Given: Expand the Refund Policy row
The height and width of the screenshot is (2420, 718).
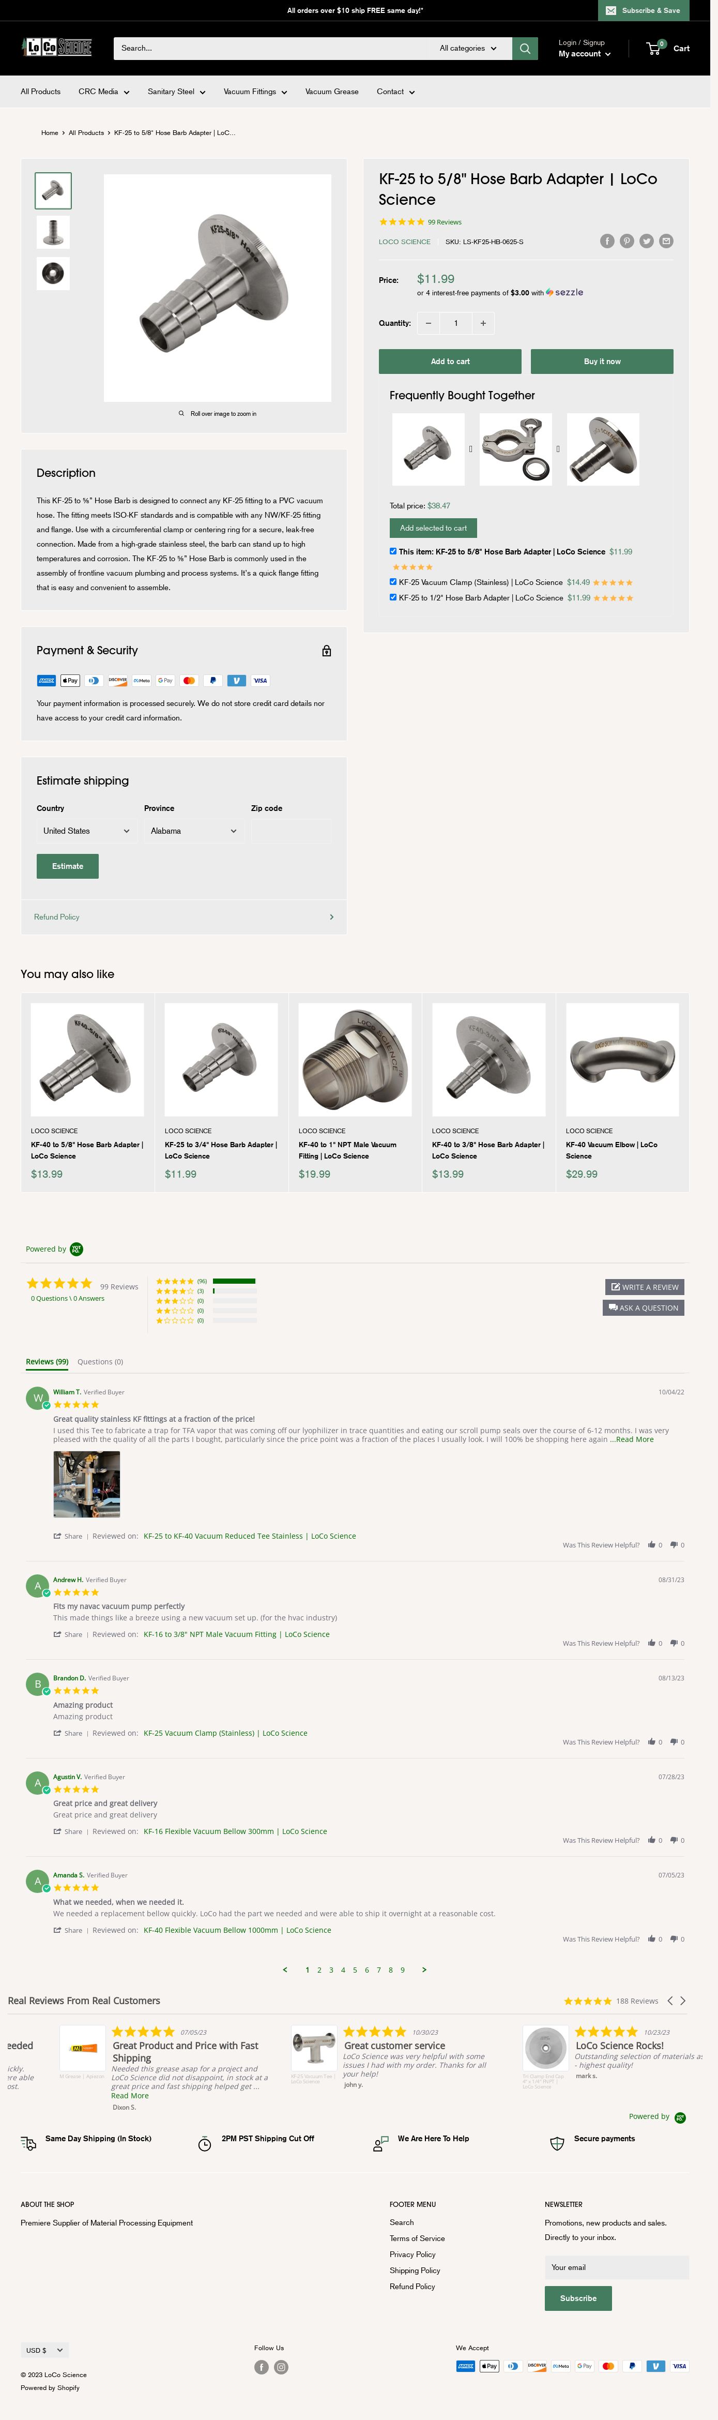Looking at the screenshot, I should 184,917.
